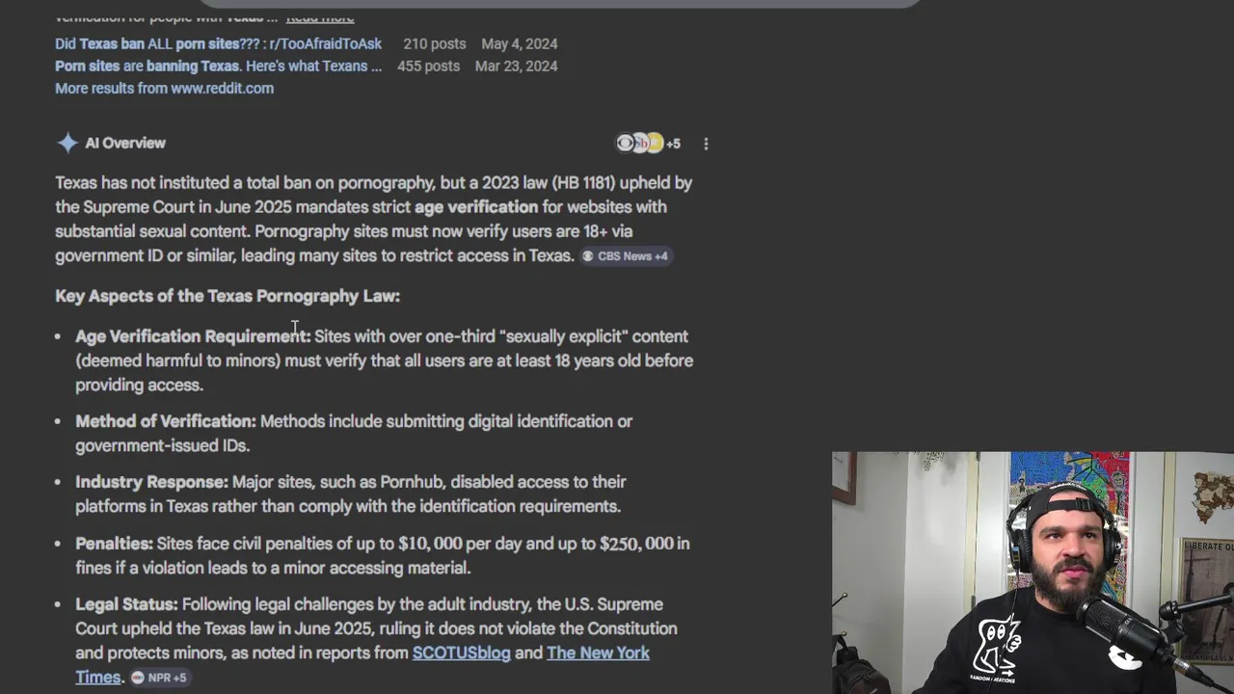Click the 'Key Aspects of the Texas Pornography Law' heading

pyautogui.click(x=228, y=296)
